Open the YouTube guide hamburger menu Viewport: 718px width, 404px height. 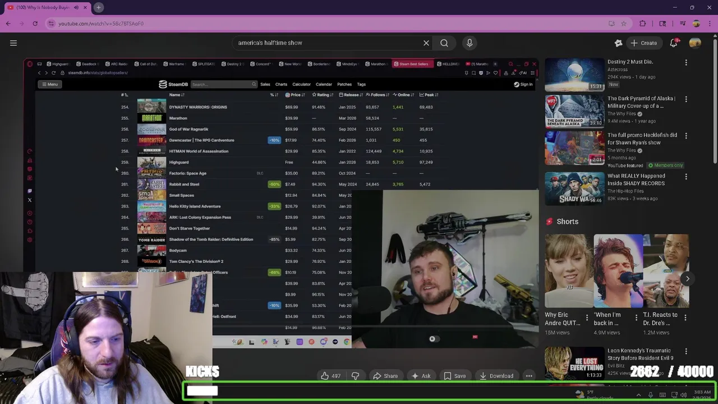pos(13,43)
